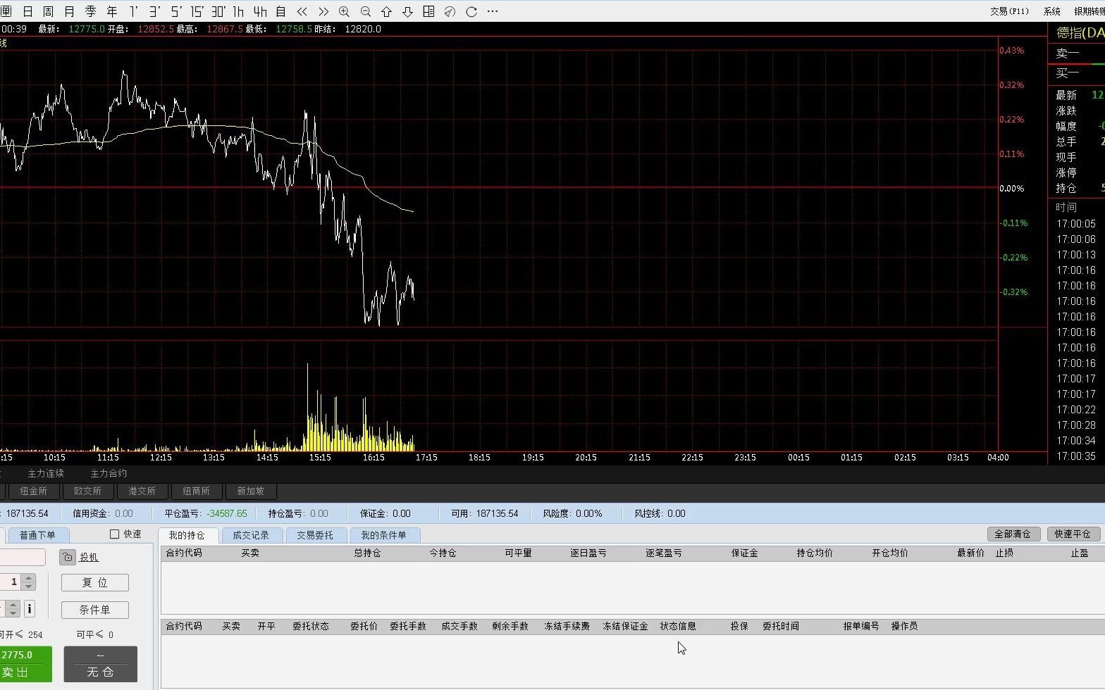
Task: Click the drawing compass tool icon
Action: [x=450, y=11]
